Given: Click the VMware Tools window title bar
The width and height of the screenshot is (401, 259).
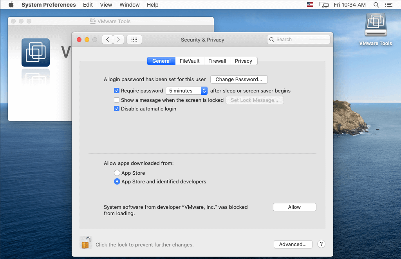Looking at the screenshot, I should point(111,21).
